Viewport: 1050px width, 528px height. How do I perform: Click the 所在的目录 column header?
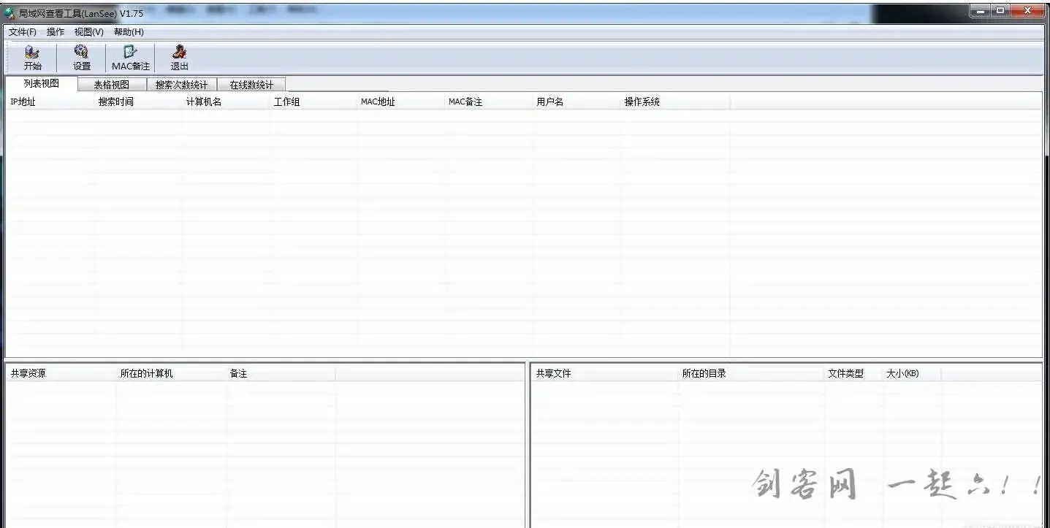(752, 373)
